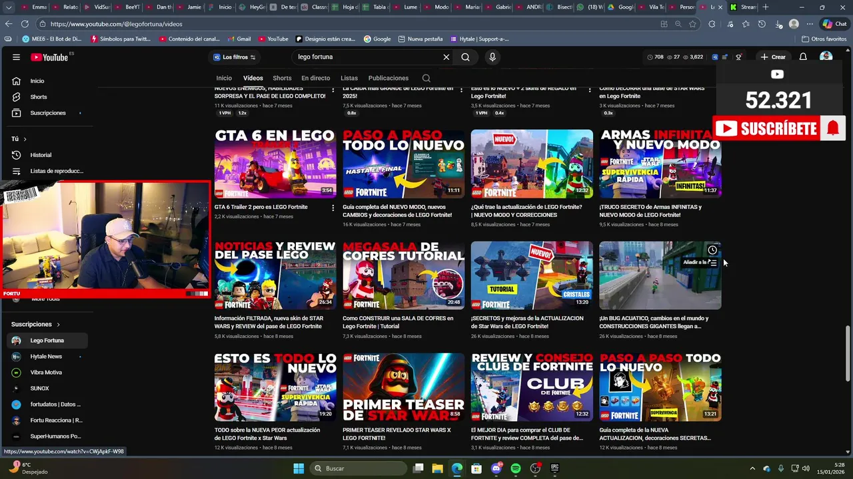Open Shorts in the left sidebar
The height and width of the screenshot is (479, 853).
point(39,97)
